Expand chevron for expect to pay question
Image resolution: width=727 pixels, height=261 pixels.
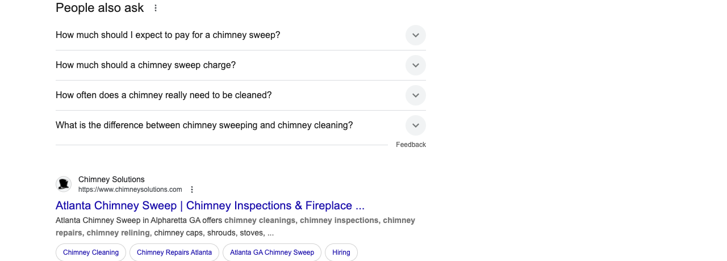(x=416, y=35)
